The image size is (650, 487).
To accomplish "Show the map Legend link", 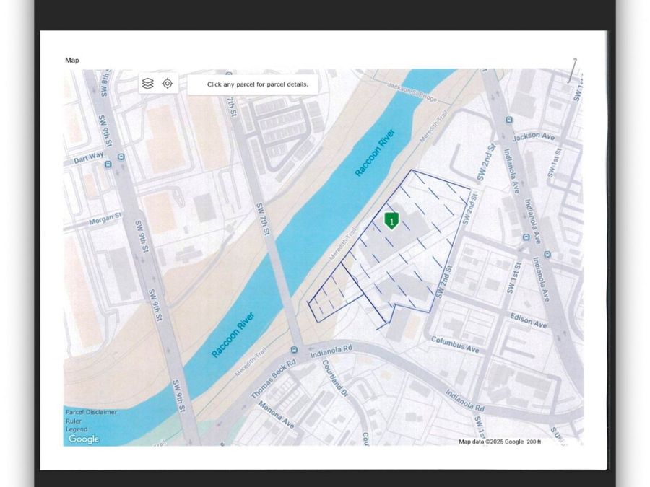I will (x=77, y=429).
